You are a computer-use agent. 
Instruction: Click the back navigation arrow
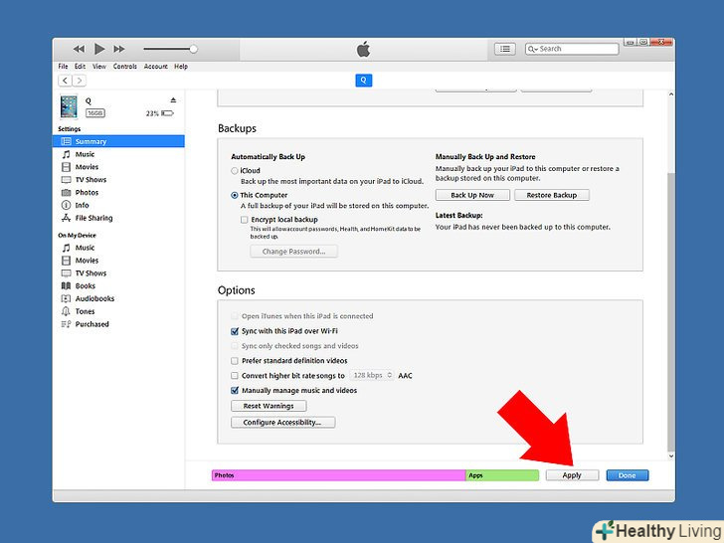tap(65, 81)
